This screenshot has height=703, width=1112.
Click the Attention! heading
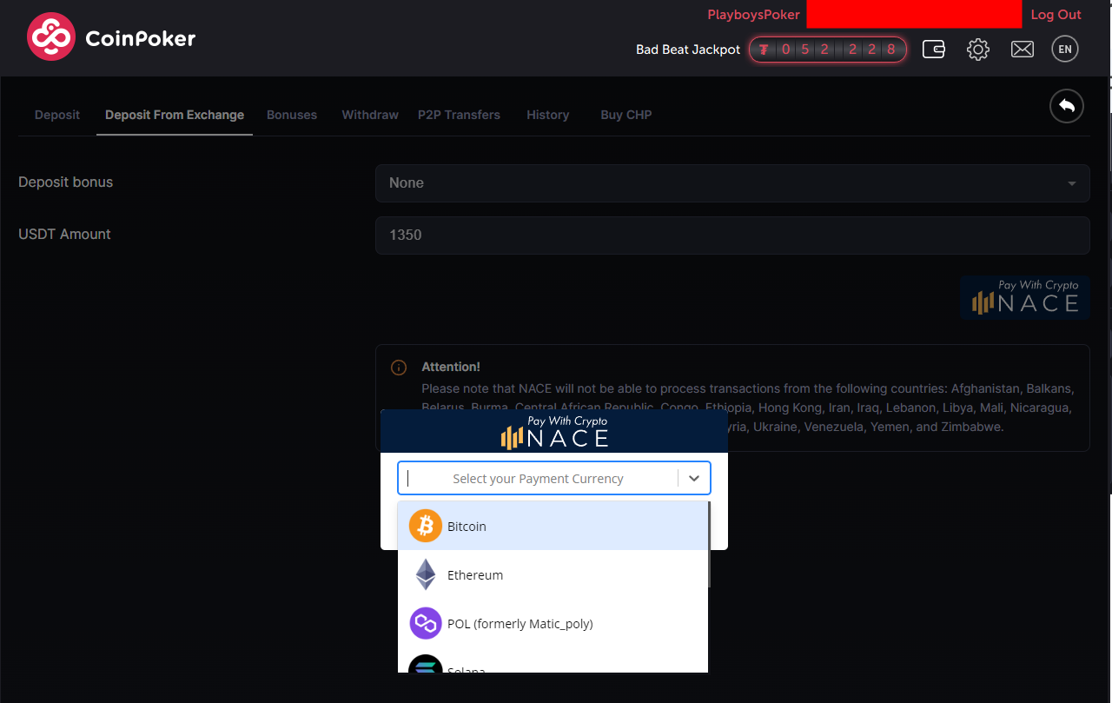click(451, 367)
